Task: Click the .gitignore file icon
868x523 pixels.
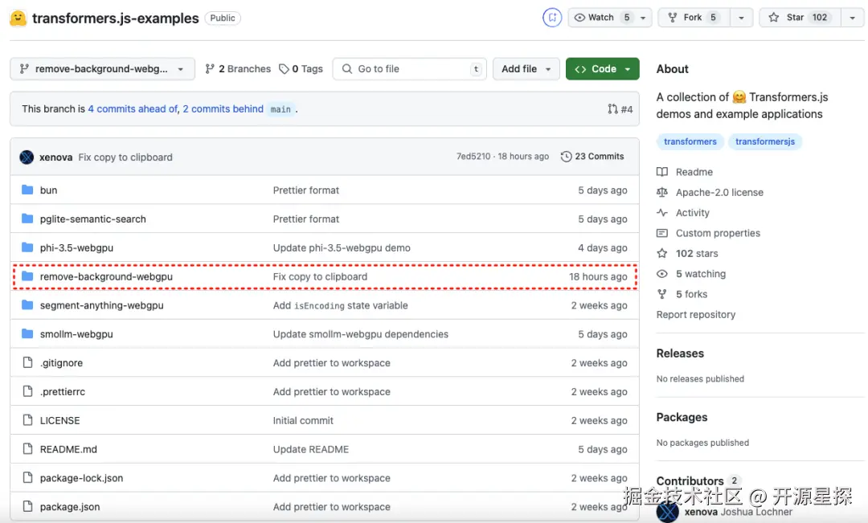Action: click(x=27, y=362)
